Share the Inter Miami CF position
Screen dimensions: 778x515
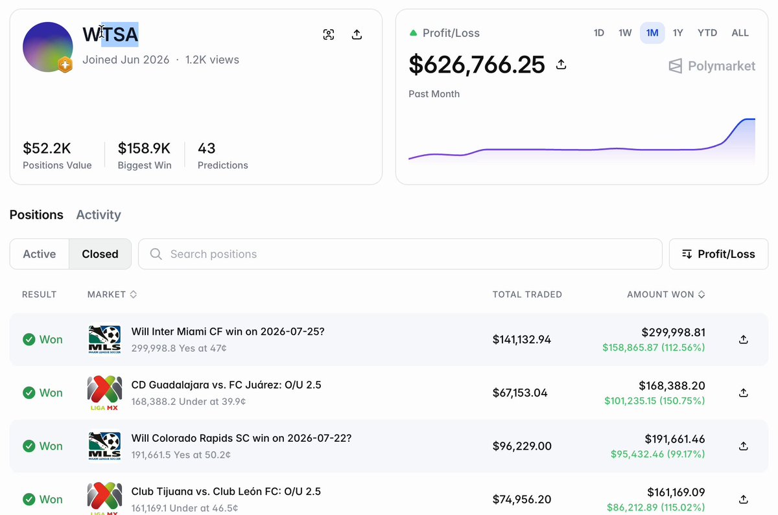point(744,339)
